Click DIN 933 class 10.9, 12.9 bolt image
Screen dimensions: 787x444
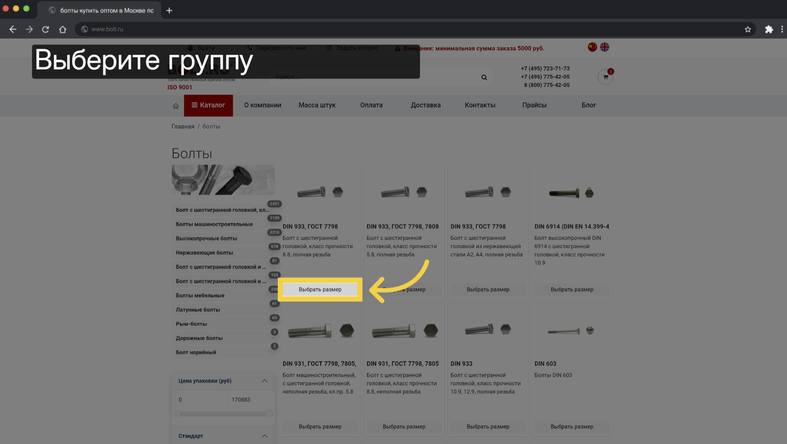click(x=488, y=330)
